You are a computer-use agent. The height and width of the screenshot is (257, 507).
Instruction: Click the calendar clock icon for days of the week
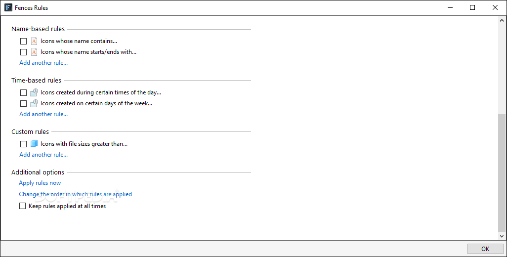34,103
